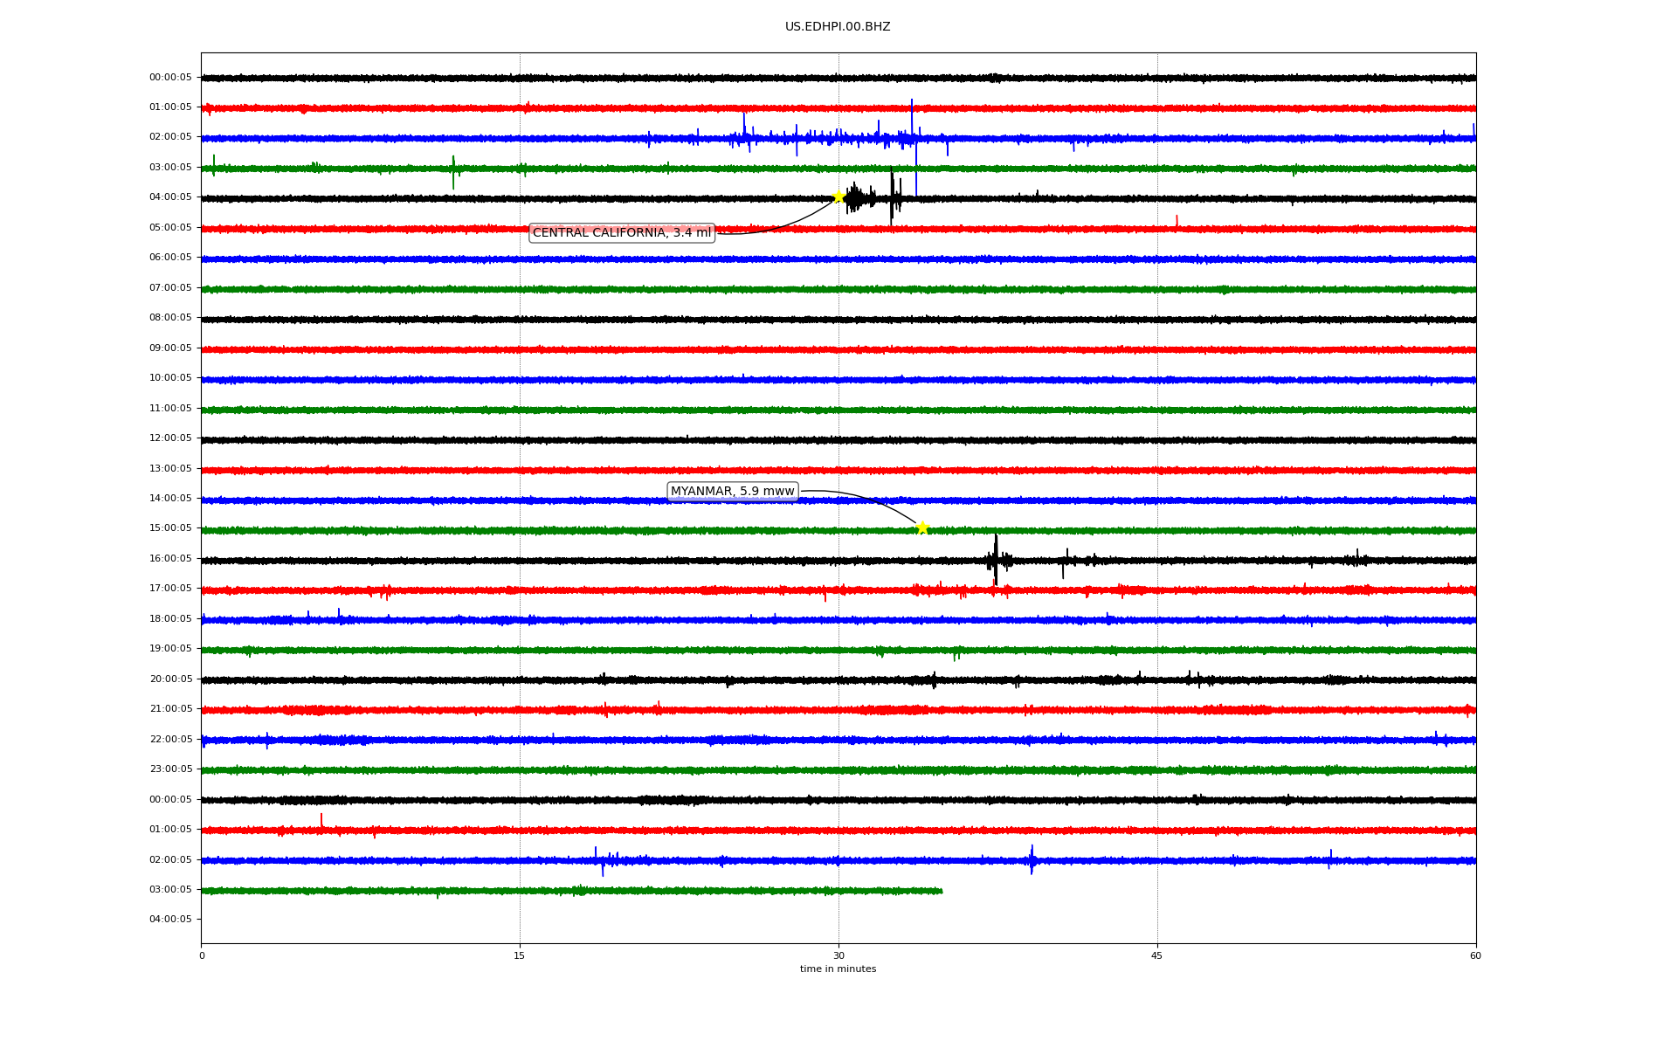Click the 23:00:05 row time label

point(170,769)
